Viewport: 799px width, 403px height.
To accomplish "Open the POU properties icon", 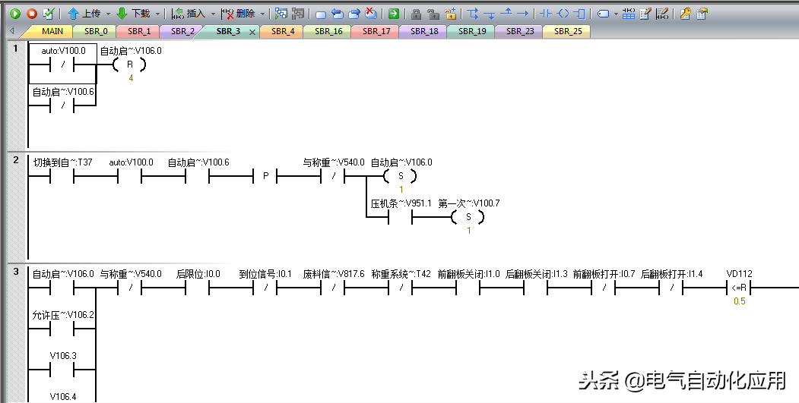I will tap(702, 14).
